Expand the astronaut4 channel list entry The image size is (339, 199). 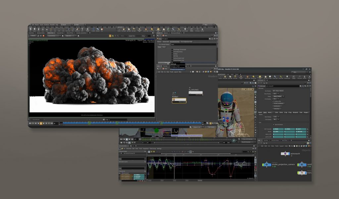[x=121, y=173]
